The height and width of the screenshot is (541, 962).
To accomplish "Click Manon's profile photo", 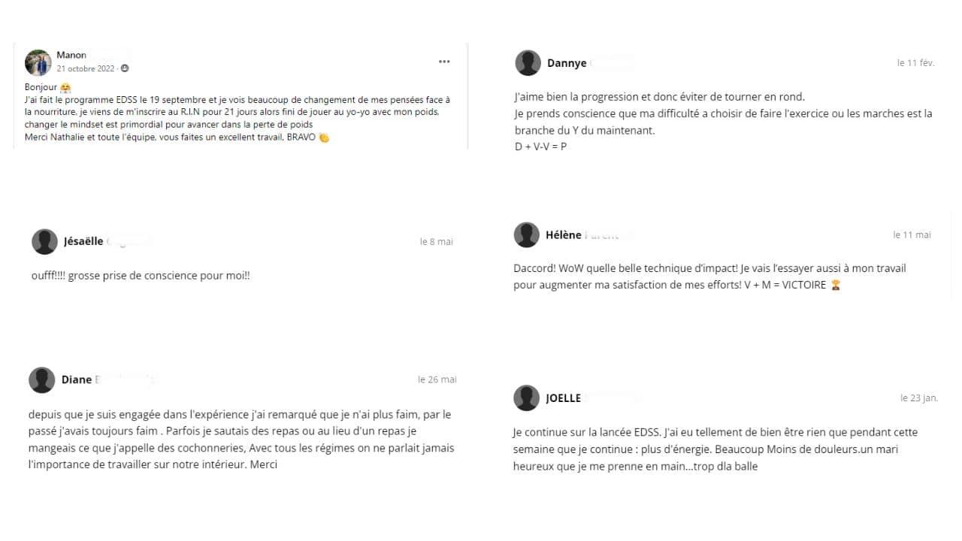I will (x=38, y=62).
